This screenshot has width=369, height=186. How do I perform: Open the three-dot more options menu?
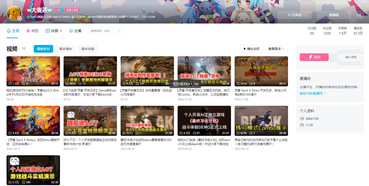point(360,15)
